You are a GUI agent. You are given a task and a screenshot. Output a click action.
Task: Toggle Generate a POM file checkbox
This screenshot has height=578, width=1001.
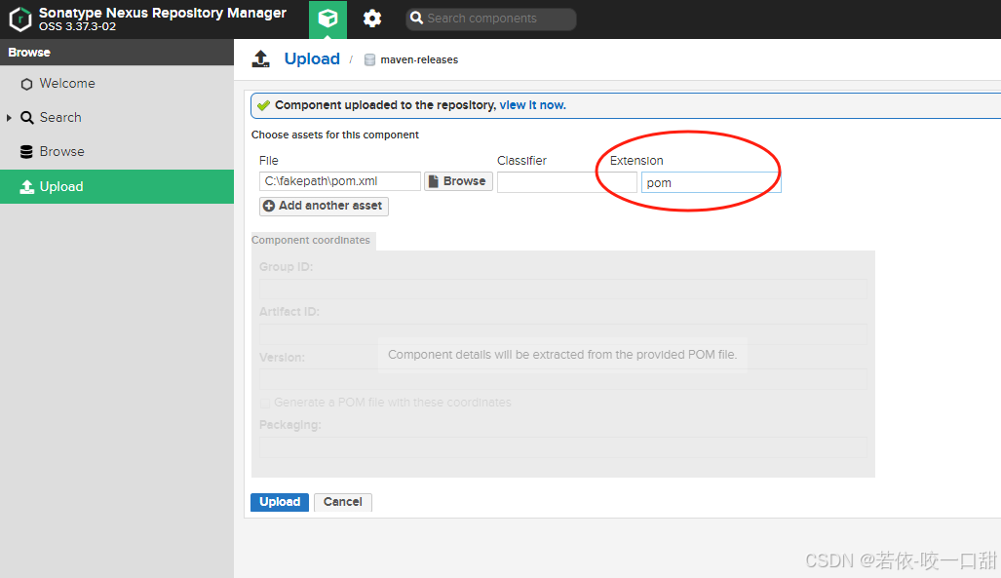(x=265, y=403)
